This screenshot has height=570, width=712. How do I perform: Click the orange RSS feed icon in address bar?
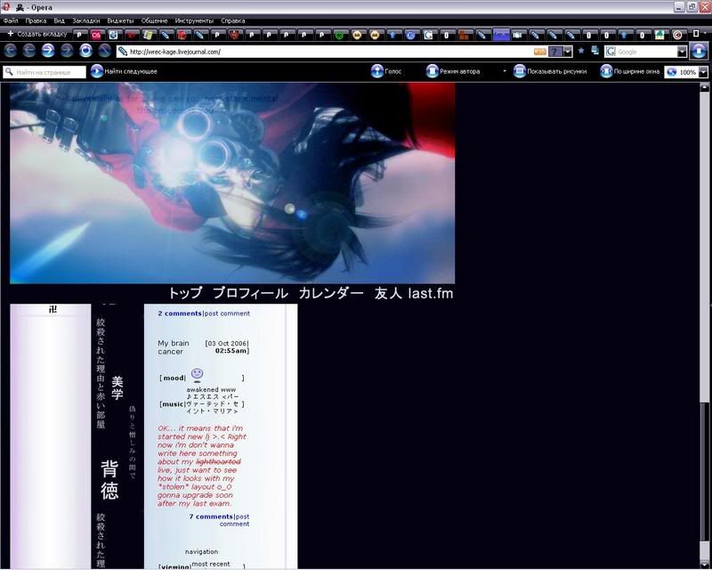tap(540, 52)
